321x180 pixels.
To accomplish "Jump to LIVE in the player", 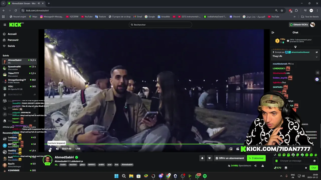I will pos(78,149).
